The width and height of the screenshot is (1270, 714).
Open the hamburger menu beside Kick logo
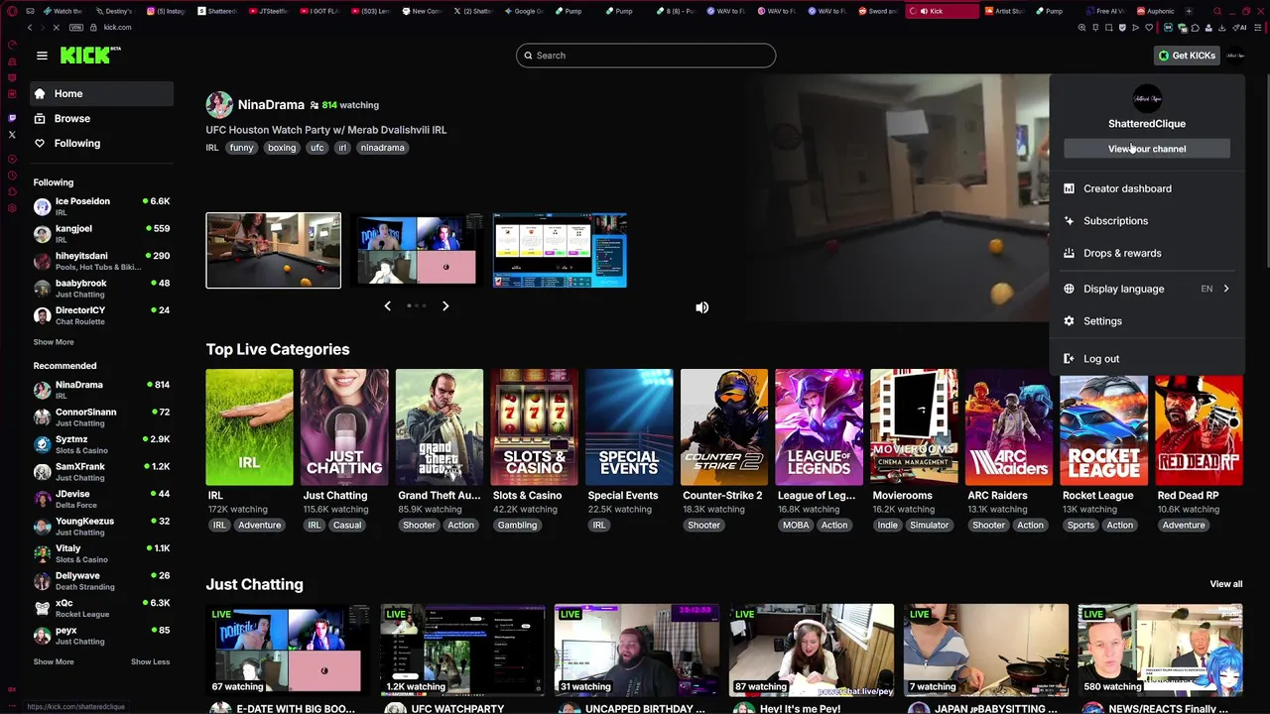42,56
